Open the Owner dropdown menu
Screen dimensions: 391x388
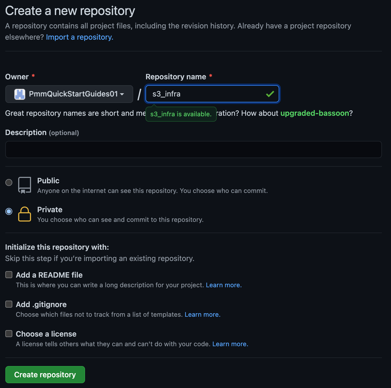click(x=69, y=94)
